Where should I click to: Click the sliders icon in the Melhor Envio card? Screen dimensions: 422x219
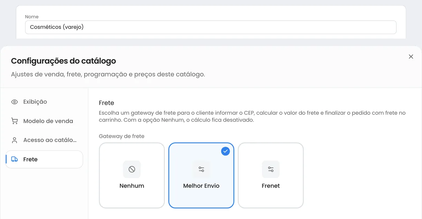coord(201,169)
